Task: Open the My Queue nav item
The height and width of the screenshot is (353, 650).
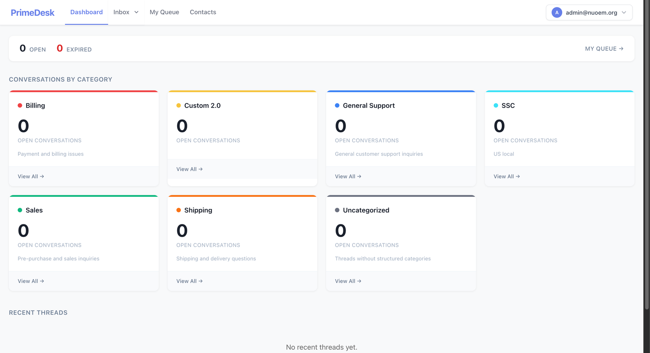Action: coord(164,12)
